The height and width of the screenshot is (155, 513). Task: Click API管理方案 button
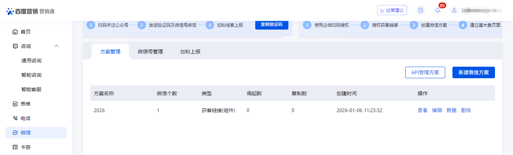425,72
